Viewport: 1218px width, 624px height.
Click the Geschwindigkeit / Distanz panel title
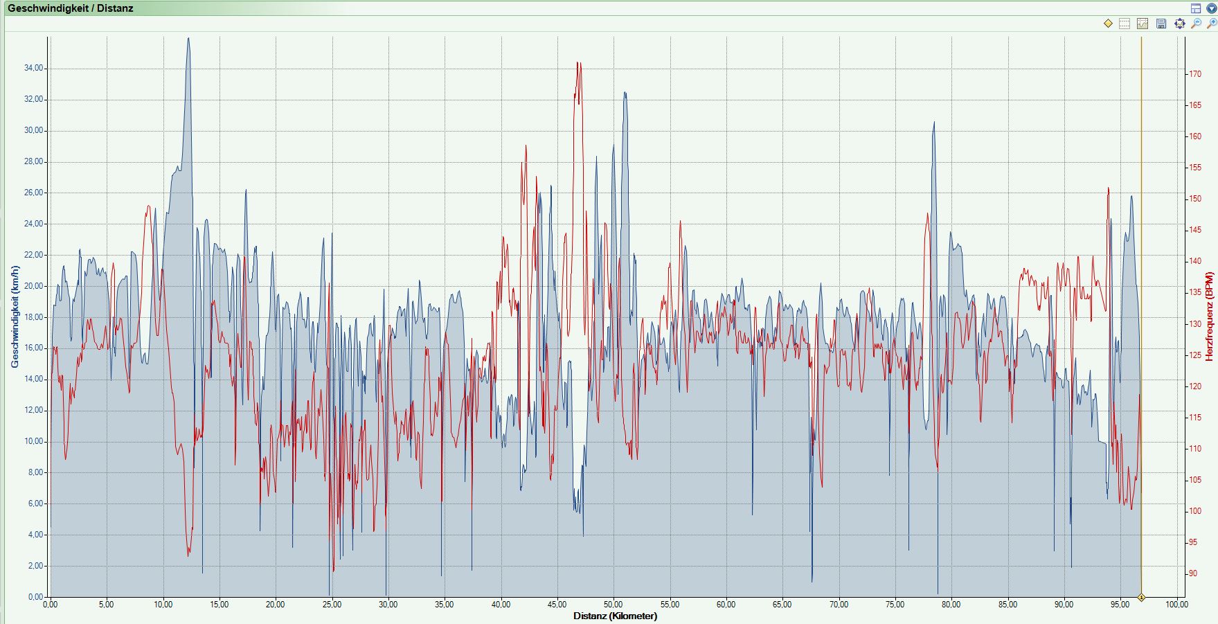click(70, 8)
